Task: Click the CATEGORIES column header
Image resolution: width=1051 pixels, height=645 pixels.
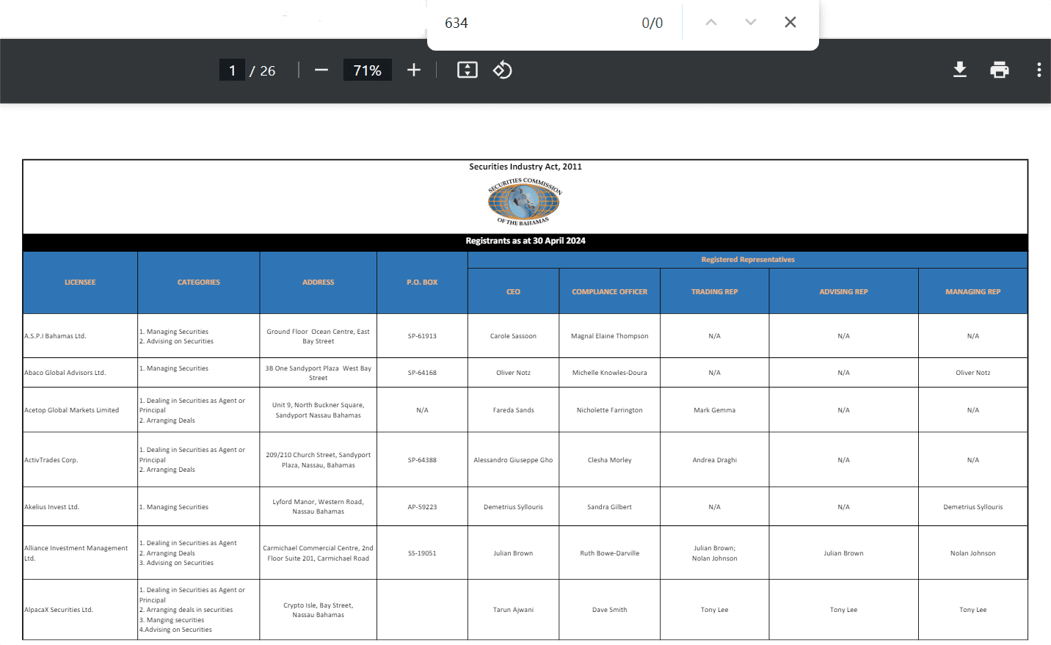Action: pyautogui.click(x=199, y=283)
